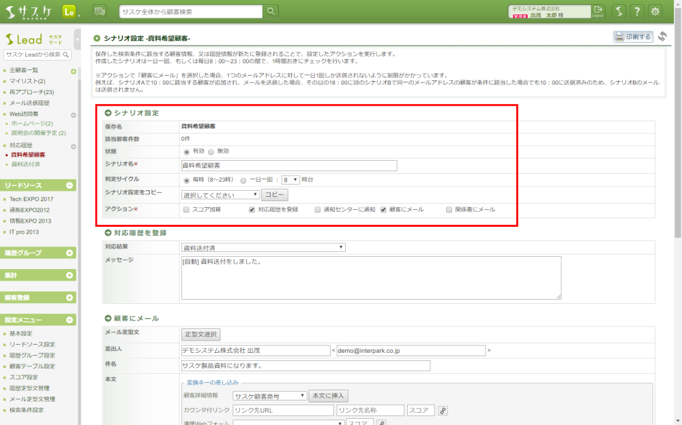
Task: Open the chat message icon in header
Action: 100,11
